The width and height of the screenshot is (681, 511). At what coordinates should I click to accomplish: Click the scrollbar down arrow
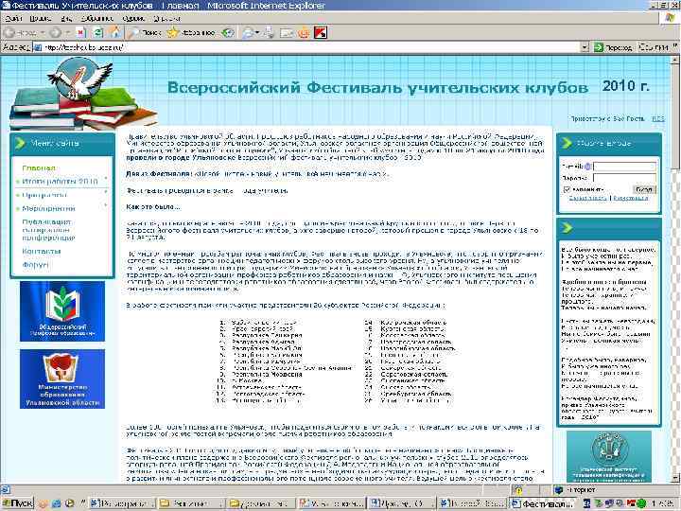click(x=675, y=479)
